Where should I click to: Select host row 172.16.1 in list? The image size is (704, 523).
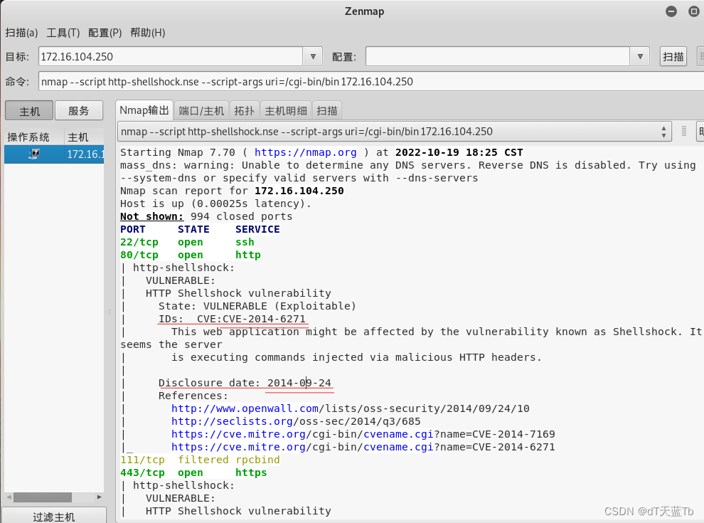coord(54,154)
